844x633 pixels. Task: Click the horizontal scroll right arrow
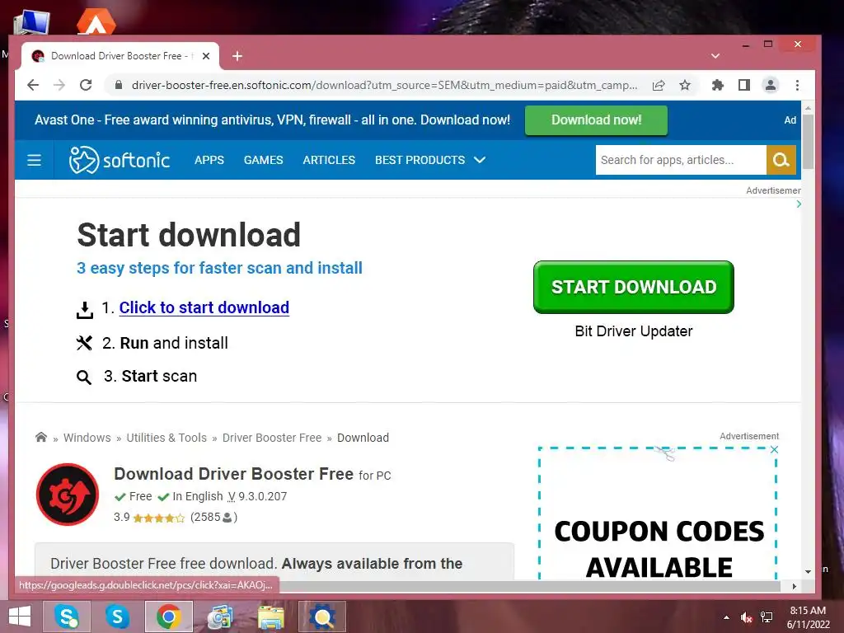(x=794, y=586)
